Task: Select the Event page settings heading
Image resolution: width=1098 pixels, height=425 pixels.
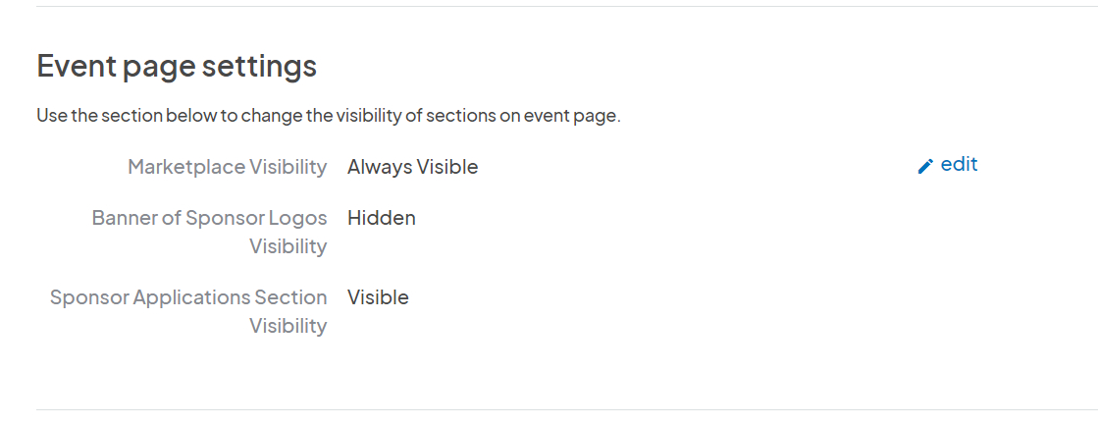Action: pyautogui.click(x=177, y=67)
